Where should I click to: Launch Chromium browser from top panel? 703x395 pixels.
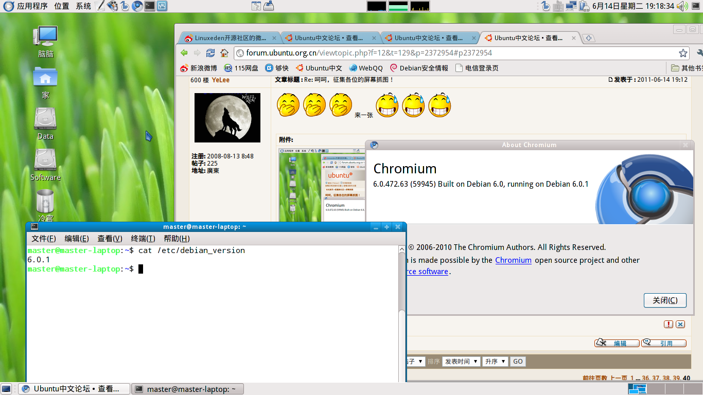137,6
